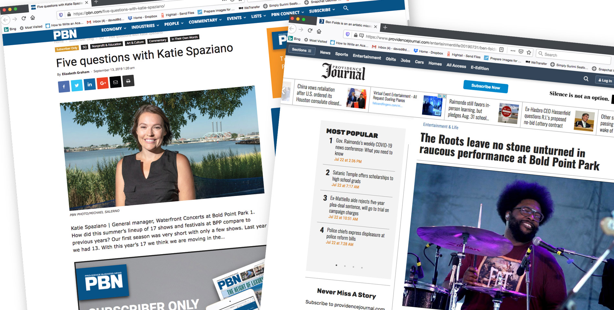Reload the Providence Journal page

click(x=310, y=30)
